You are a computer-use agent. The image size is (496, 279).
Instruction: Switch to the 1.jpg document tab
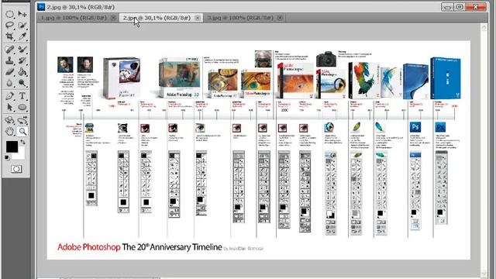point(74,18)
